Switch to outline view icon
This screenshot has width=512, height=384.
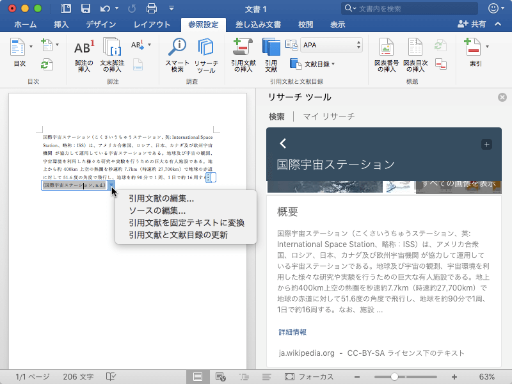point(244,377)
